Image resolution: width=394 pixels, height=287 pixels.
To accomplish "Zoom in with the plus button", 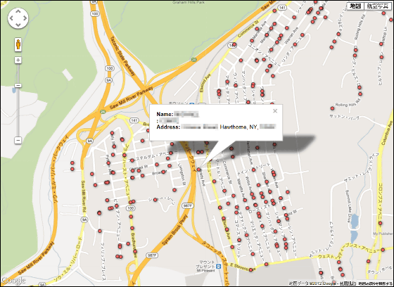I will coord(18,60).
